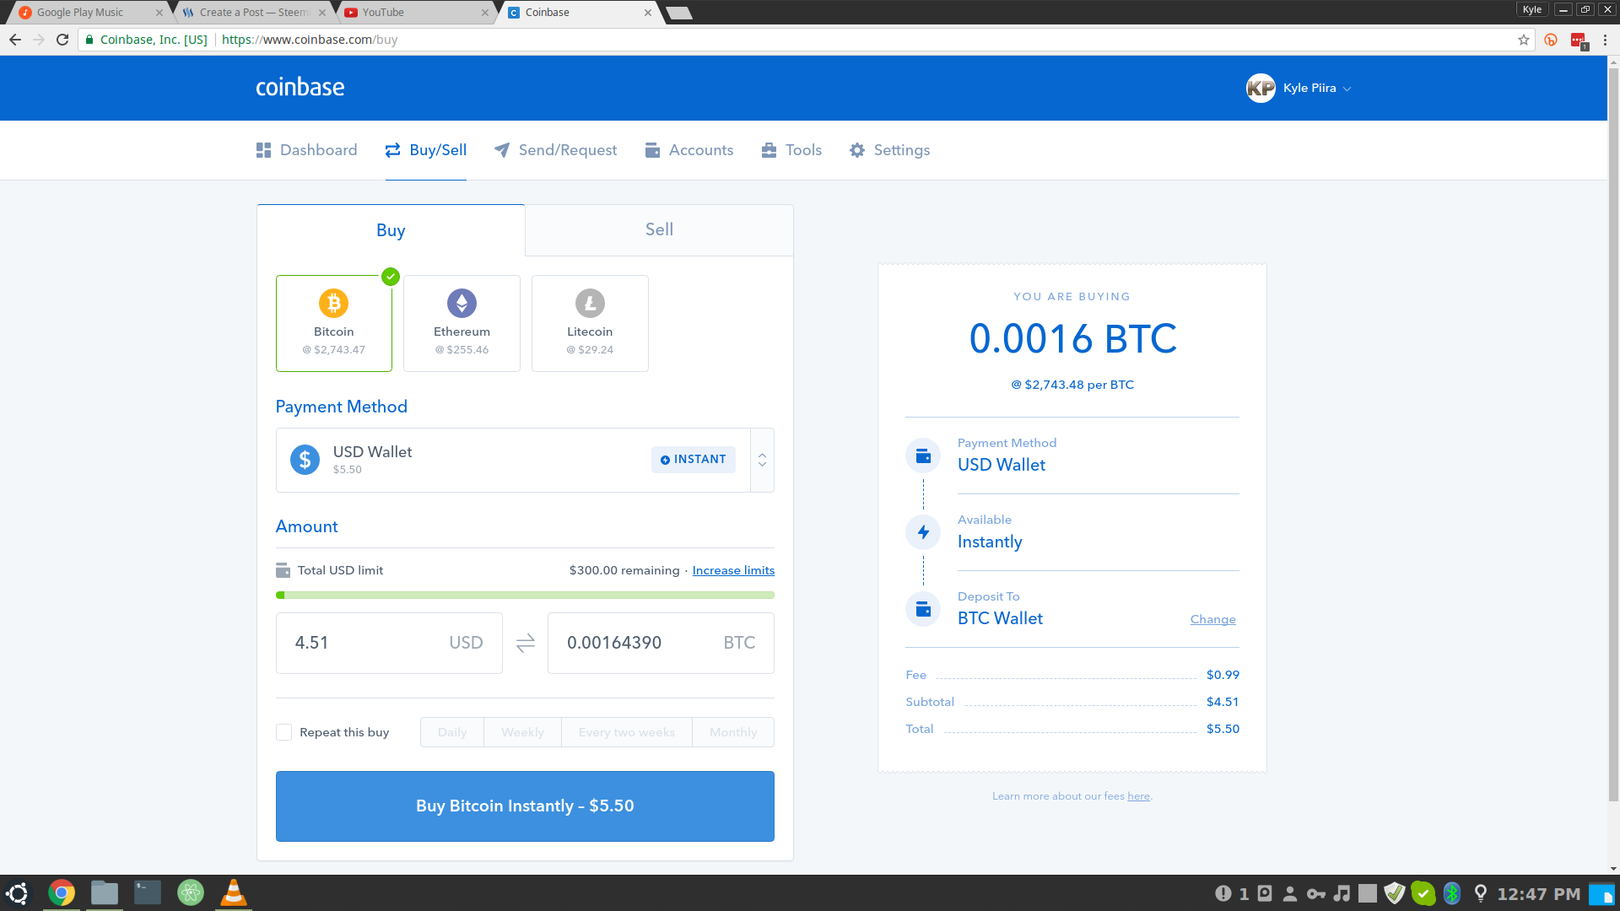Click the Bitcoin currency icon
The image size is (1620, 911).
(x=334, y=303)
